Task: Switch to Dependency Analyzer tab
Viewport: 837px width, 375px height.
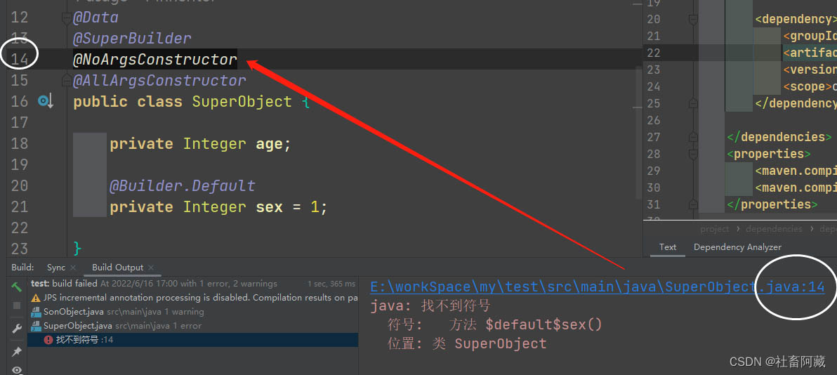Action: click(737, 247)
